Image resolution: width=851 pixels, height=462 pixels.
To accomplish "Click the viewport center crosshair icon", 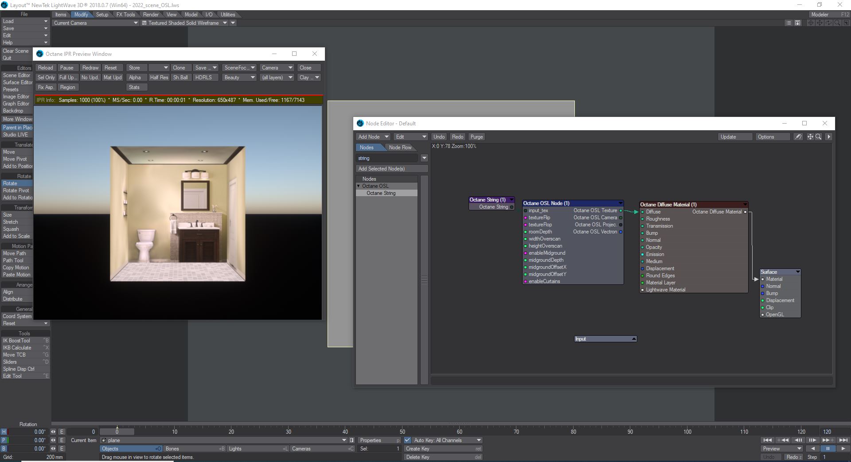I will (811, 23).
